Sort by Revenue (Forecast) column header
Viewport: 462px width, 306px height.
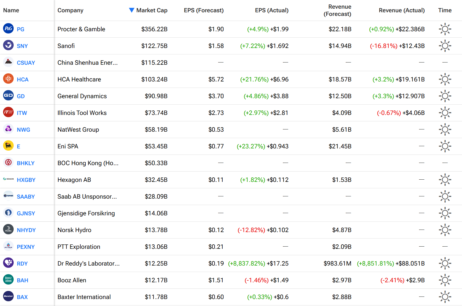click(x=337, y=10)
